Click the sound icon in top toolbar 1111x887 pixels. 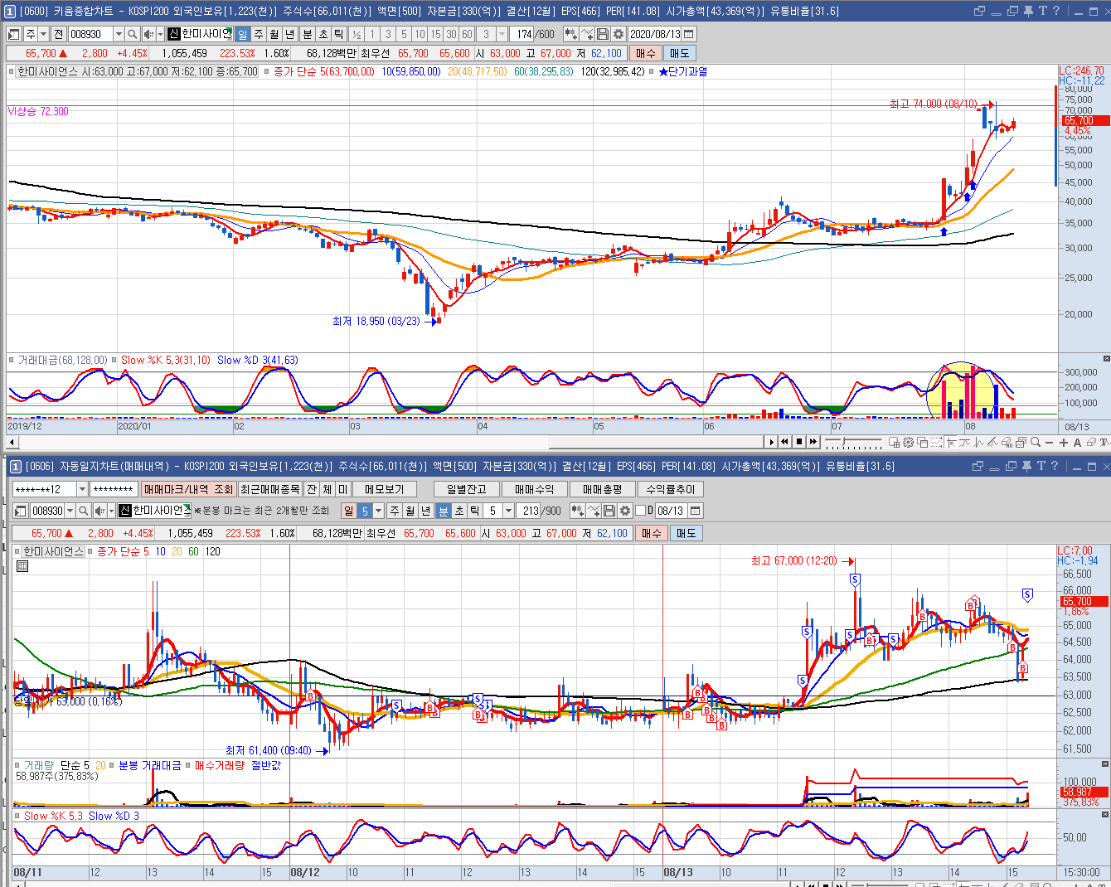coord(148,34)
